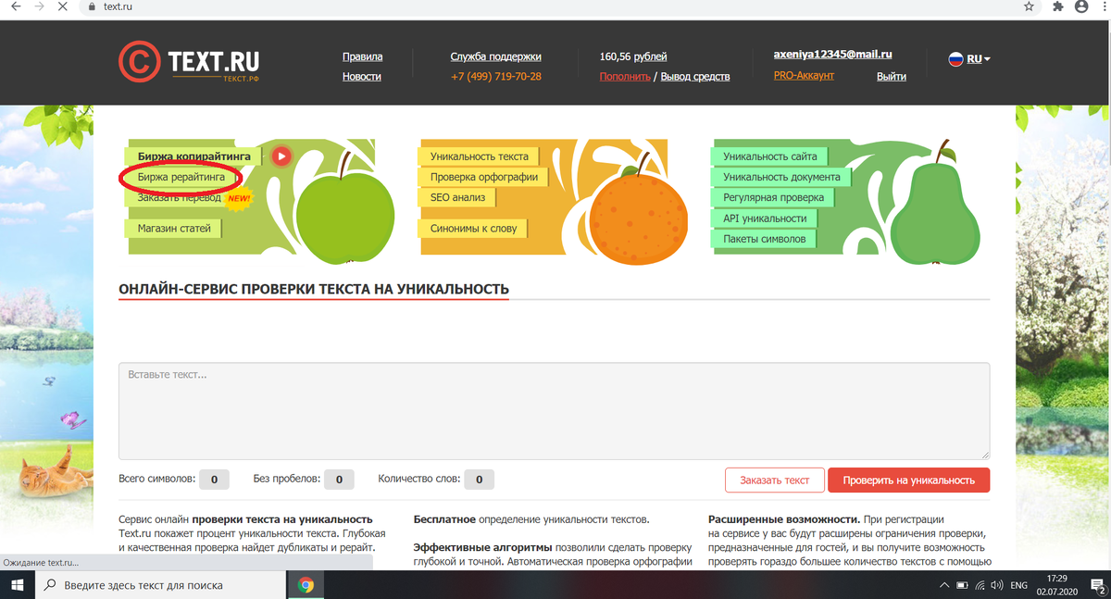Open the account email axeniya12345@mail.ru
The height and width of the screenshot is (599, 1111).
point(832,55)
